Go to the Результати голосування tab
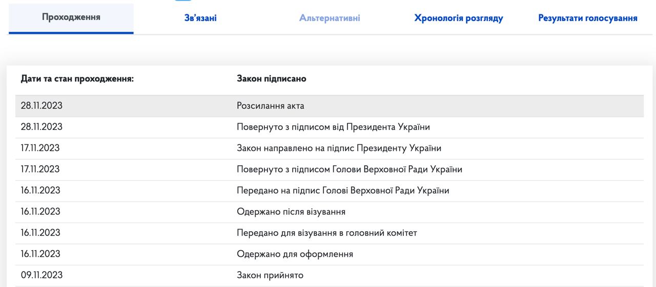 (x=587, y=18)
